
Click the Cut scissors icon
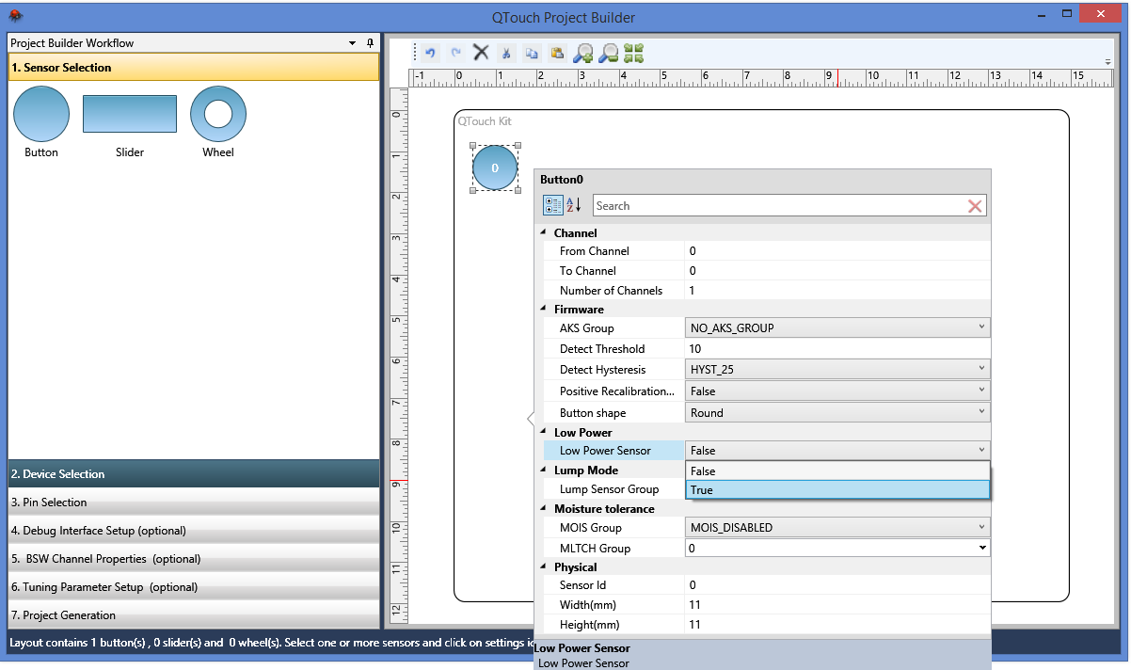506,53
